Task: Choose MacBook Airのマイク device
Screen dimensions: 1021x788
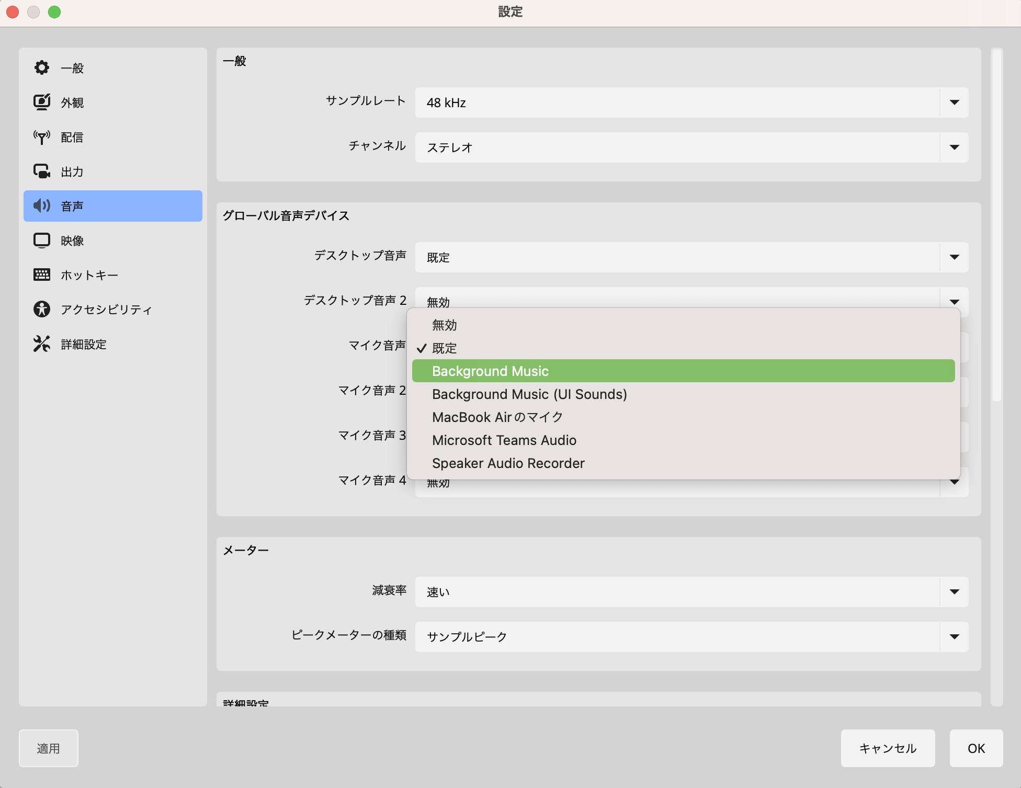Action: [684, 417]
